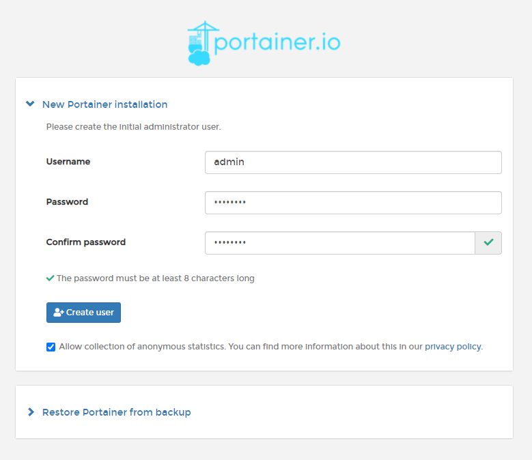The height and width of the screenshot is (460, 532).
Task: Click the portainer.io logo
Action: tap(264, 43)
